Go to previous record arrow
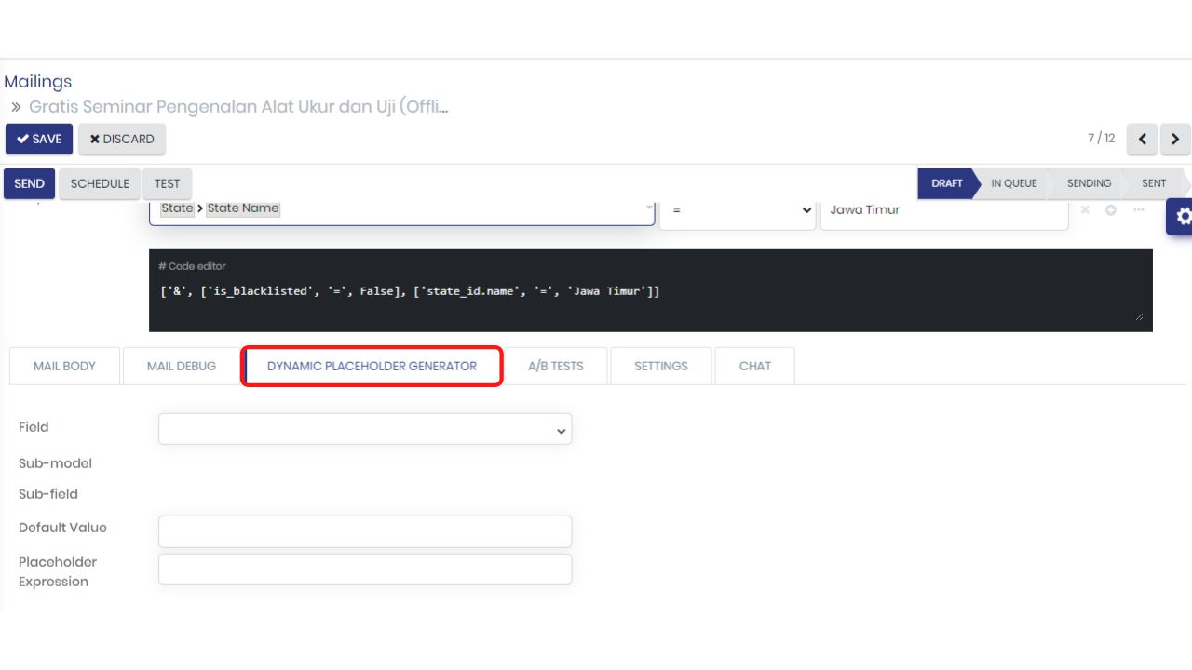1192x670 pixels. point(1142,139)
